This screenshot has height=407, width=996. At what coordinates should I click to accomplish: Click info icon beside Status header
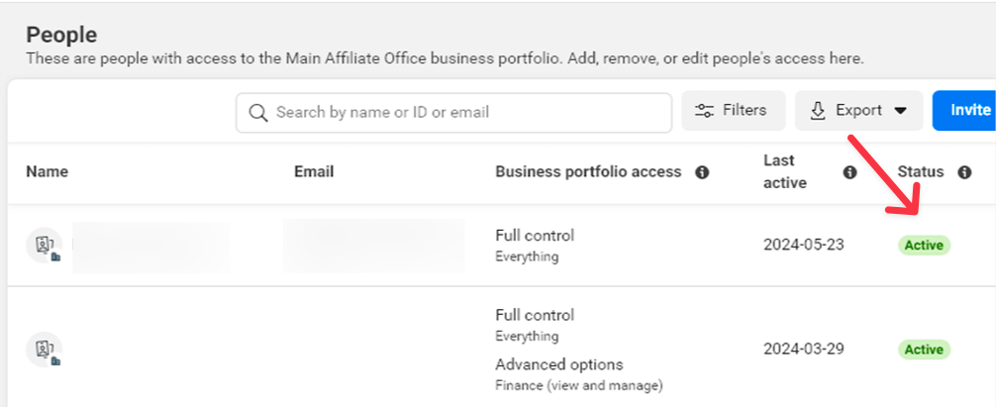964,172
